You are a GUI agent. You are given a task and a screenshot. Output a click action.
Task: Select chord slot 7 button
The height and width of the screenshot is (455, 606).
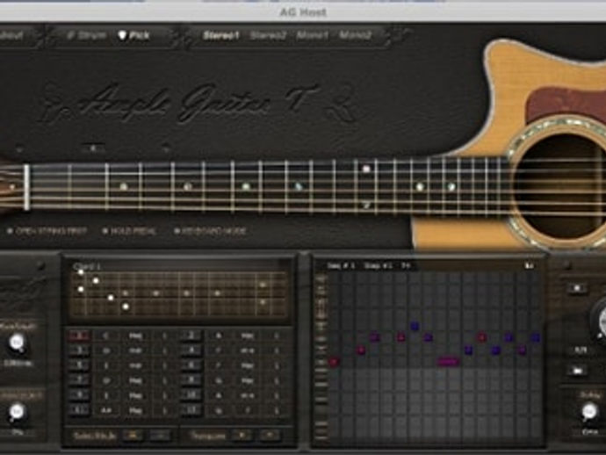[x=79, y=380]
